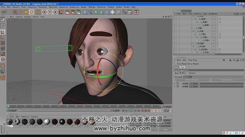Click the 闭右眼 morph slider bar
The image size is (245, 137).
[222, 86]
